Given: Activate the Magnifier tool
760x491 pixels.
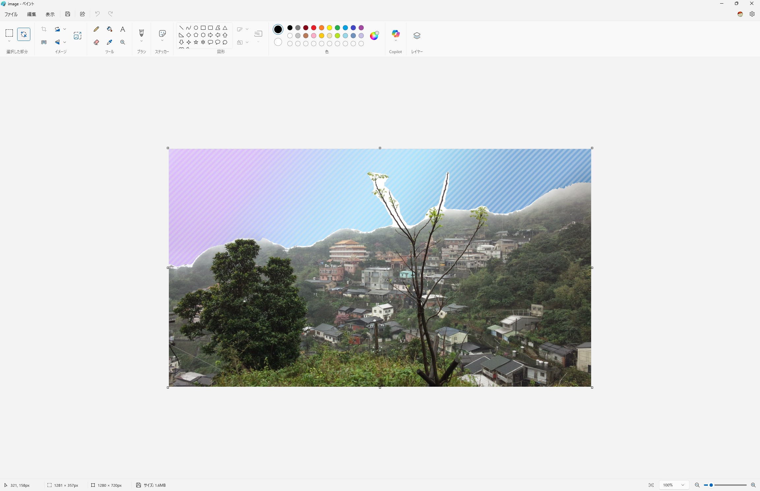Looking at the screenshot, I should [x=122, y=42].
